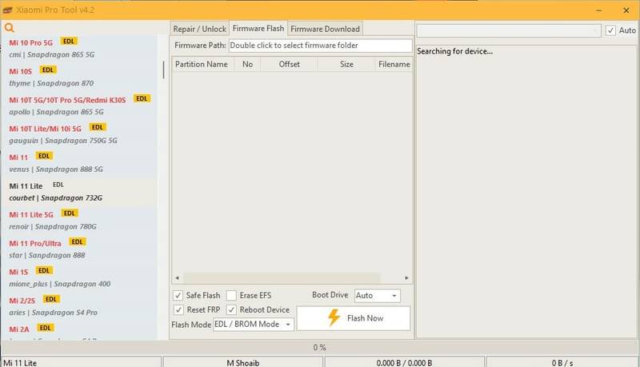The image size is (640, 367).
Task: Click the partition table scroll left arrow
Action: pos(177,277)
